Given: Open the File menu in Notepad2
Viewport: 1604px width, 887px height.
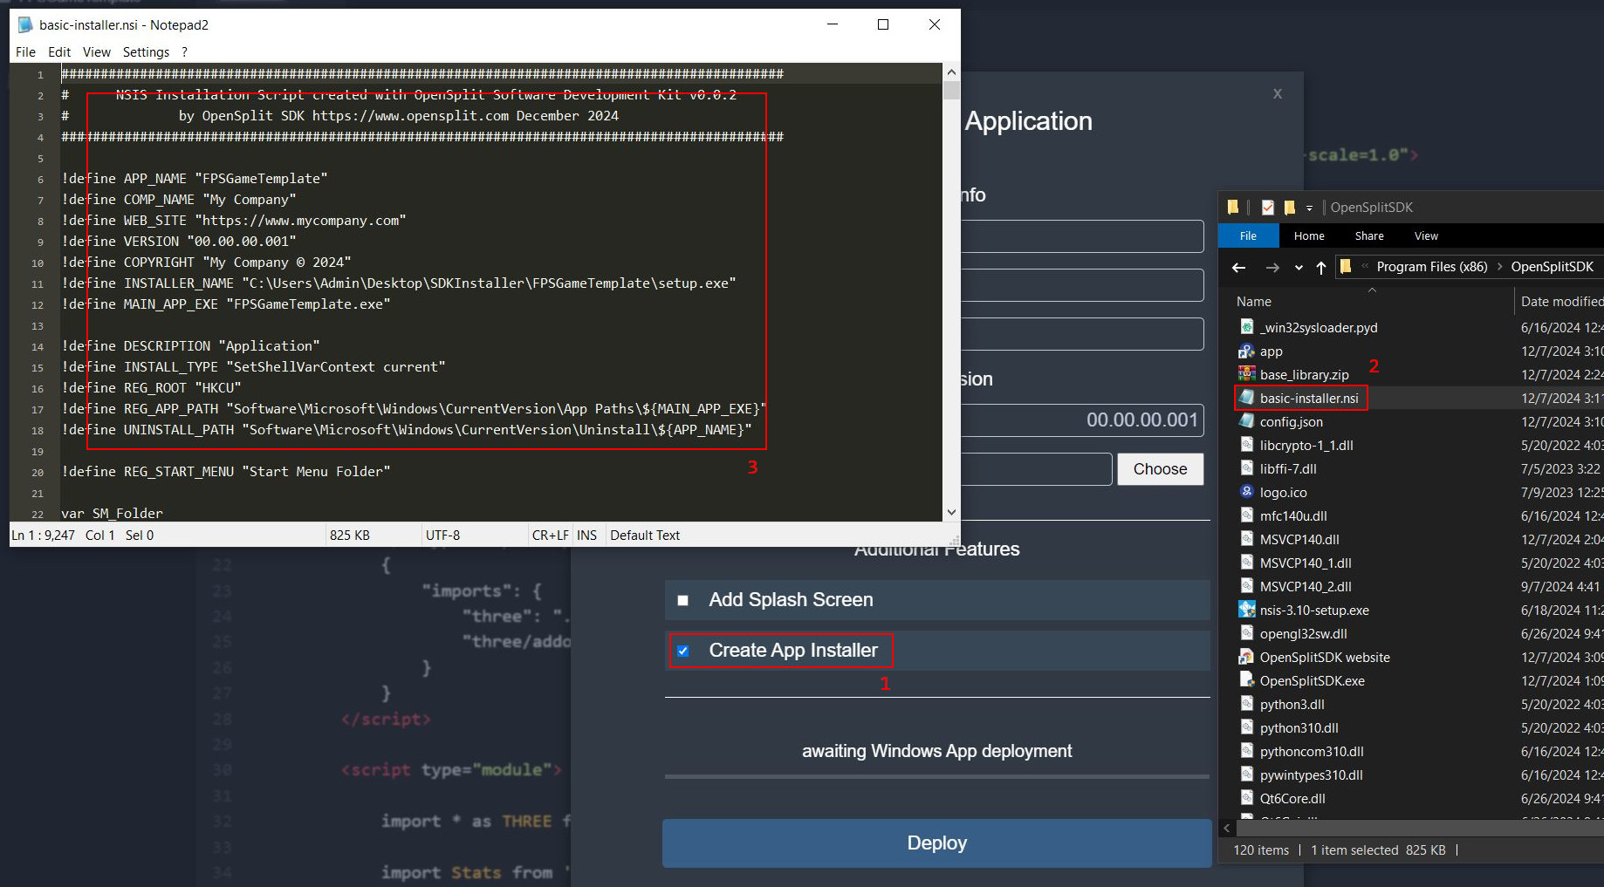Looking at the screenshot, I should 25,52.
